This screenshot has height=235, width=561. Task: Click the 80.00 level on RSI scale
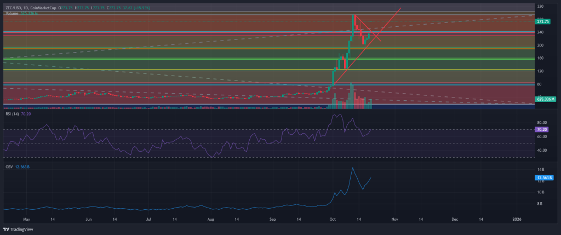click(x=542, y=123)
